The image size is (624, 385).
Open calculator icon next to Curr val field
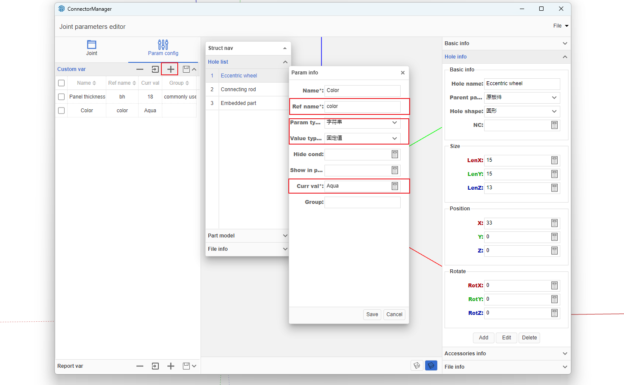395,186
